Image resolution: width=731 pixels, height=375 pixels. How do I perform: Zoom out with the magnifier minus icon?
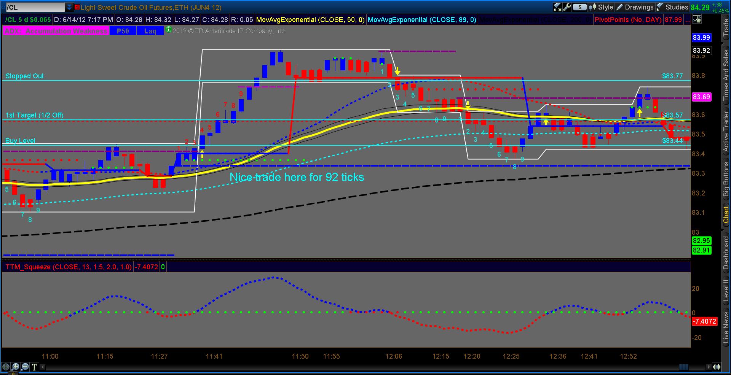tap(25, 367)
